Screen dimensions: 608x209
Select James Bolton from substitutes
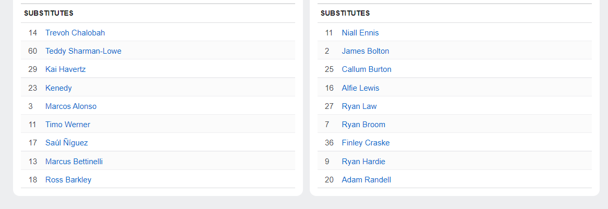(x=365, y=51)
